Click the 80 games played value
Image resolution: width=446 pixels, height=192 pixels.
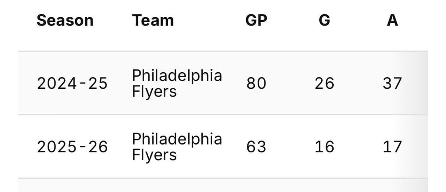point(256,83)
